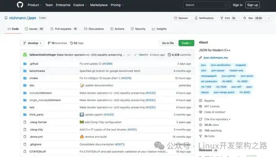Click the #3379 pull request link
This screenshot has width=276, height=157.
click(127, 78)
